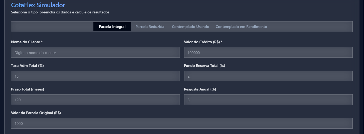
Task: Focus the client name input box
Action: tap(95, 52)
